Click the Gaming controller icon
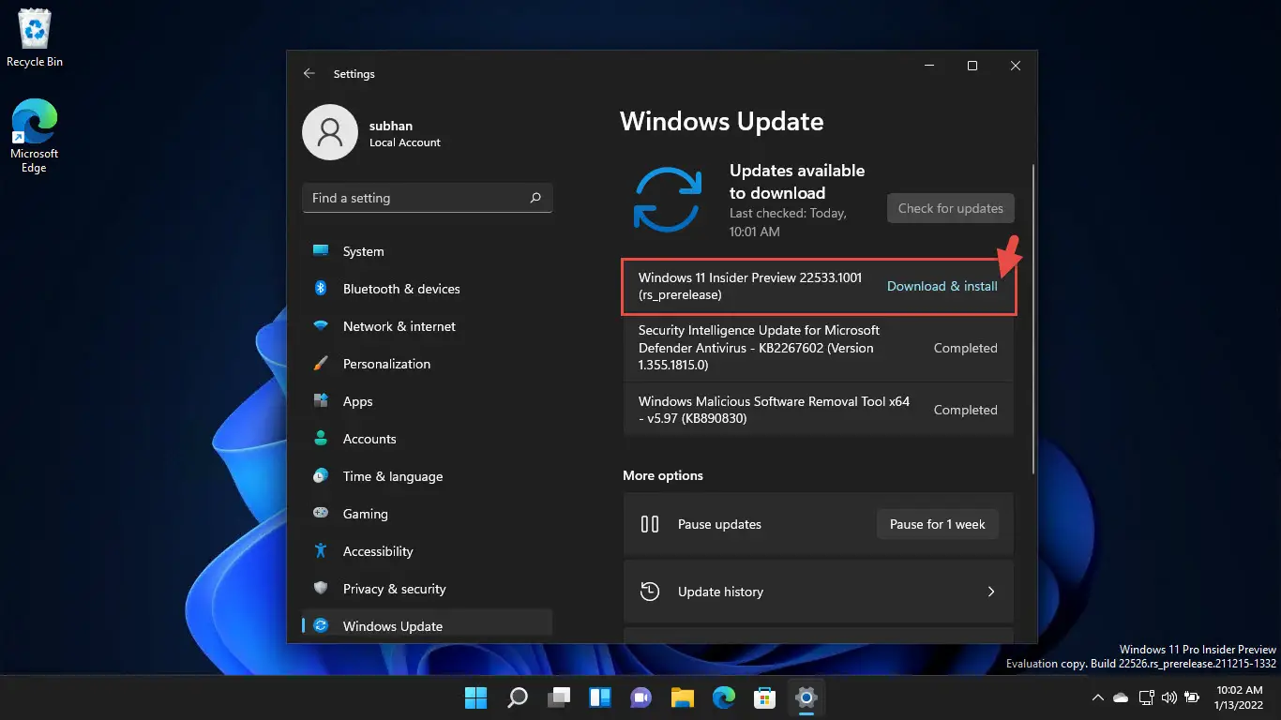This screenshot has width=1281, height=720. [321, 513]
